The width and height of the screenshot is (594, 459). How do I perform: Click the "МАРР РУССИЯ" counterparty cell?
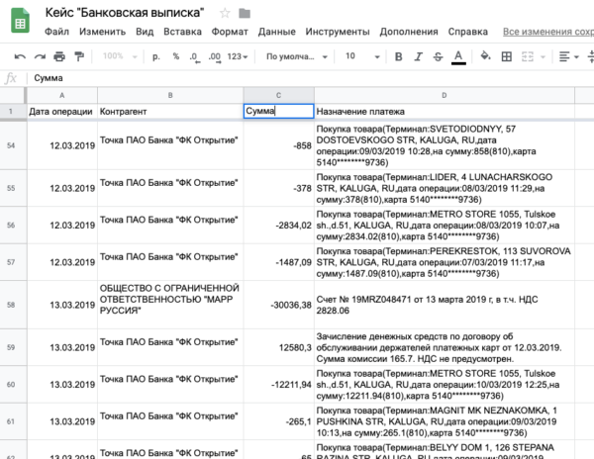(x=170, y=305)
